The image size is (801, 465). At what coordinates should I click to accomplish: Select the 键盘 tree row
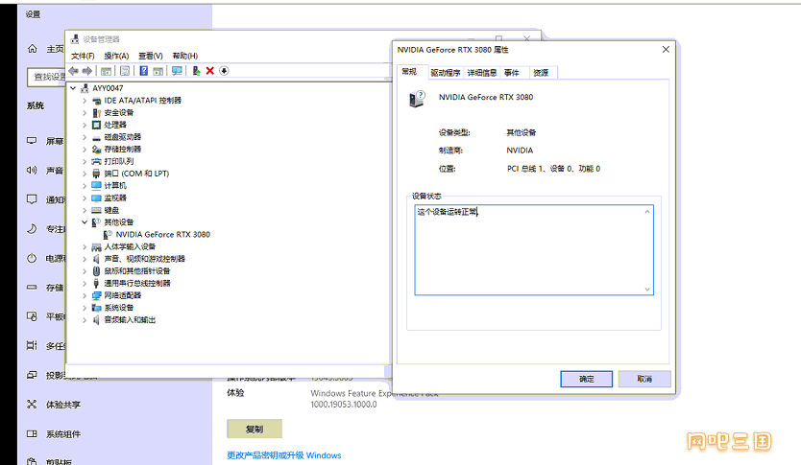111,210
